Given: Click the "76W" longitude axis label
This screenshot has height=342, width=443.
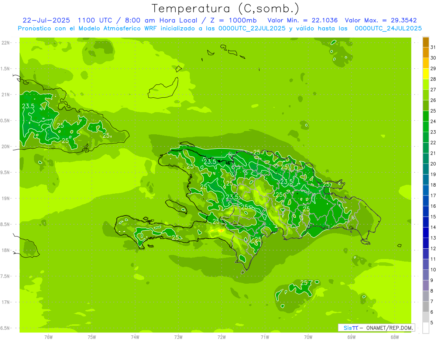Looking at the screenshot, I should pyautogui.click(x=48, y=337).
